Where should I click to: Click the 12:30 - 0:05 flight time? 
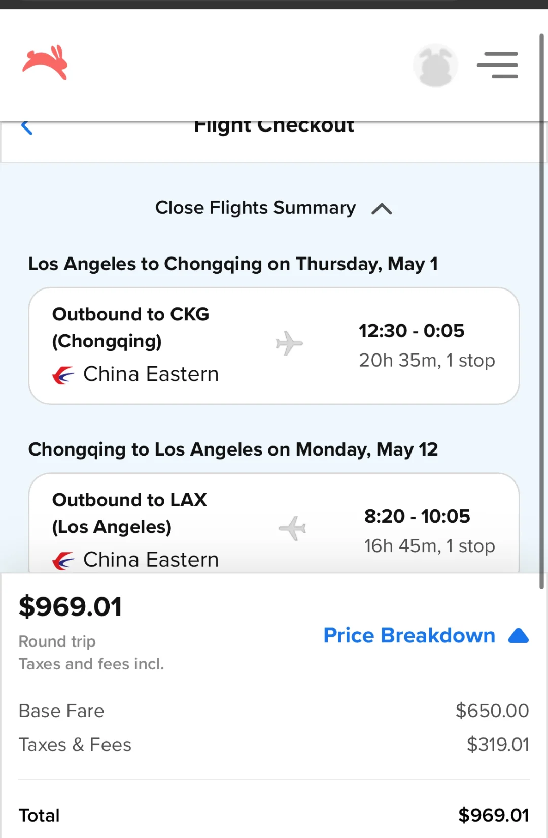point(412,331)
